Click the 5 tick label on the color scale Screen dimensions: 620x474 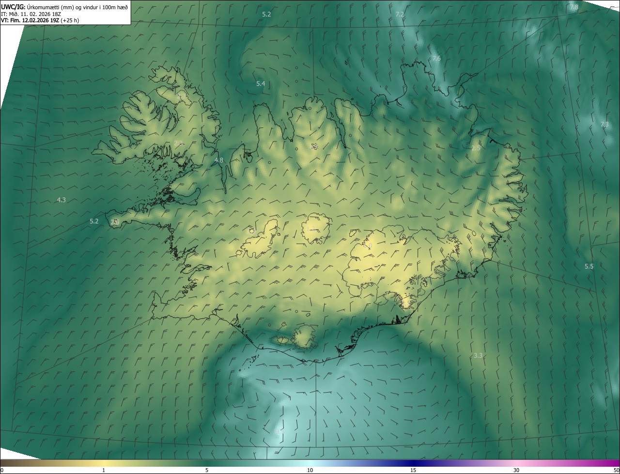(207, 470)
